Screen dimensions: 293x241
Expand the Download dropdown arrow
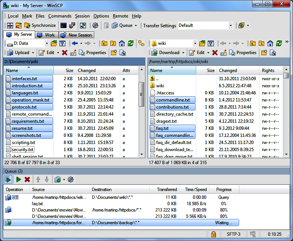[183, 53]
